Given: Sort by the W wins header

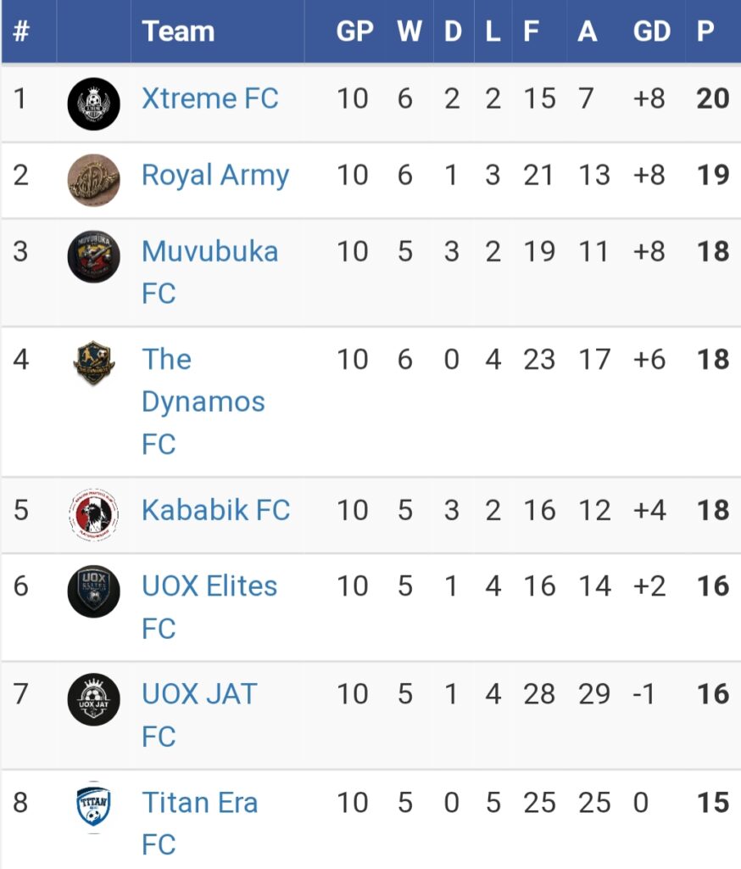Looking at the screenshot, I should [x=409, y=31].
